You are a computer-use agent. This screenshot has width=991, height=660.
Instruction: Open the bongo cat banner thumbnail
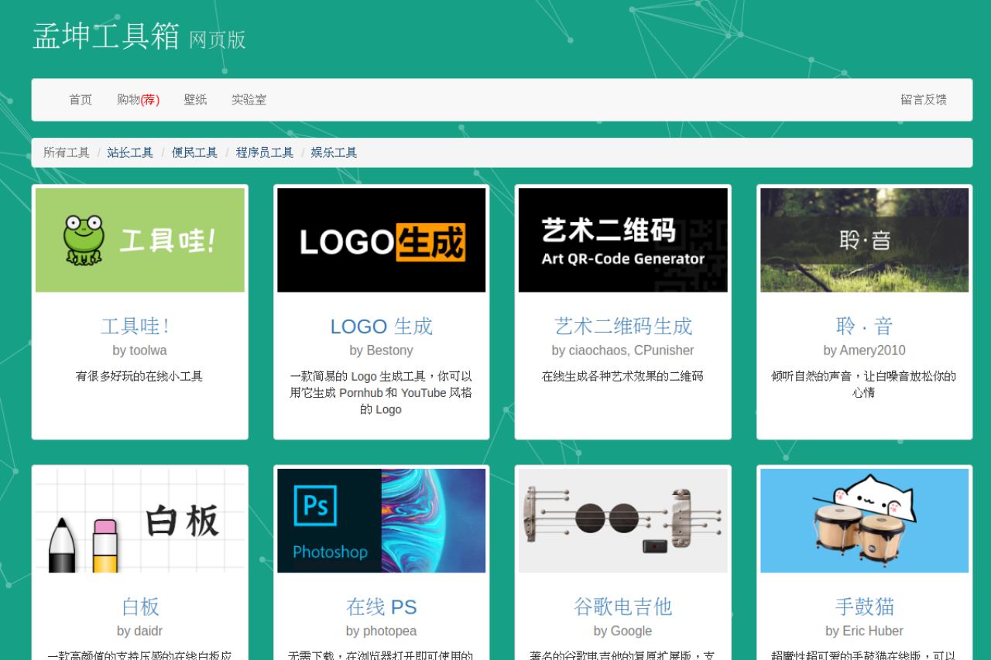click(865, 521)
